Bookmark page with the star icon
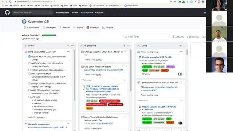This screenshot has height=131, width=233. click(175, 1)
